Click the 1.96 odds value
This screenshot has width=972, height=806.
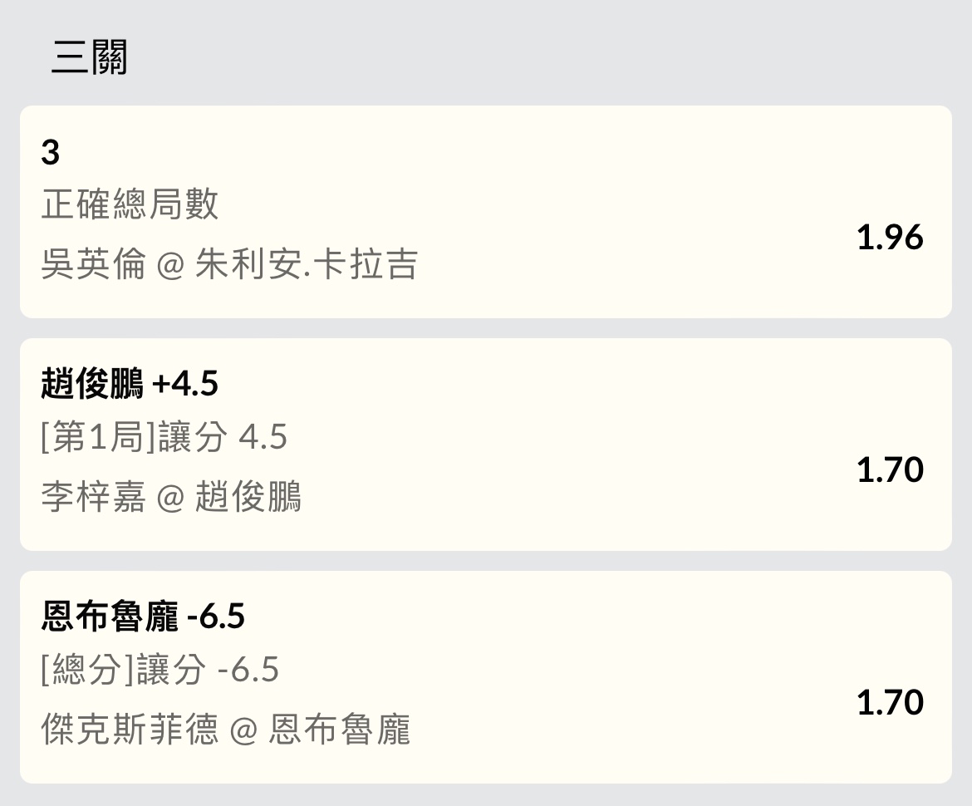click(x=890, y=238)
